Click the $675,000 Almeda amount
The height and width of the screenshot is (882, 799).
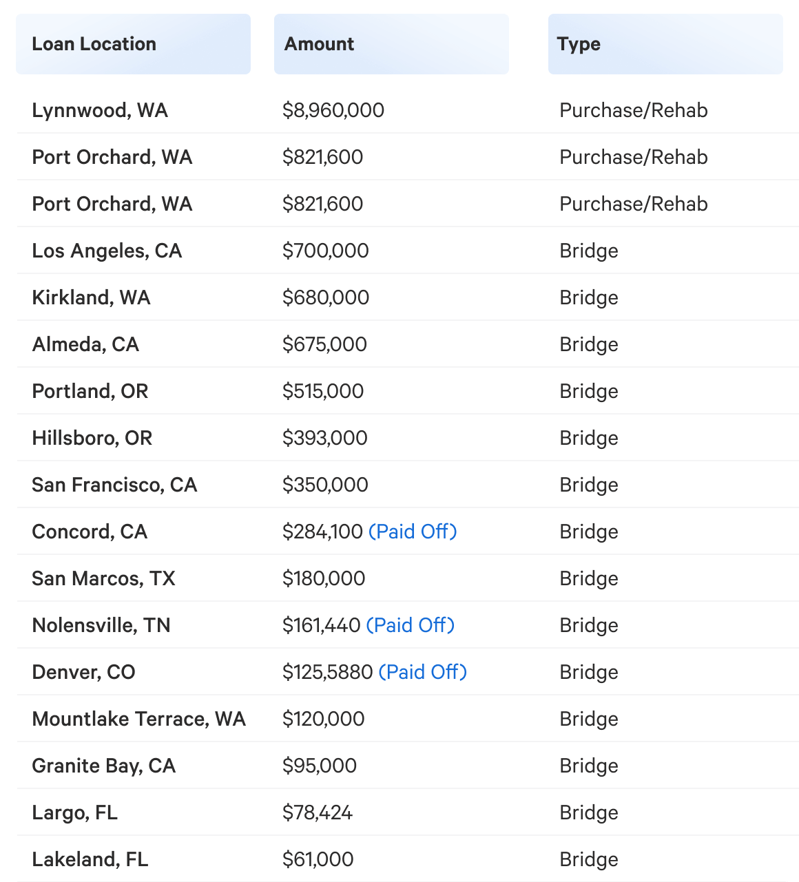pos(324,344)
